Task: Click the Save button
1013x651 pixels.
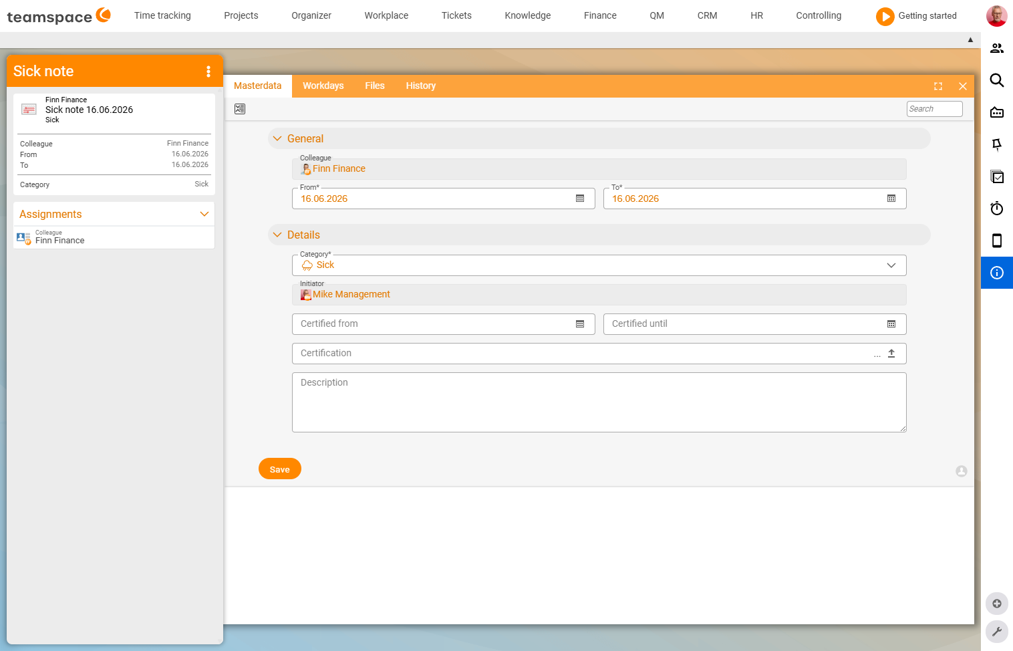Action: tap(280, 469)
